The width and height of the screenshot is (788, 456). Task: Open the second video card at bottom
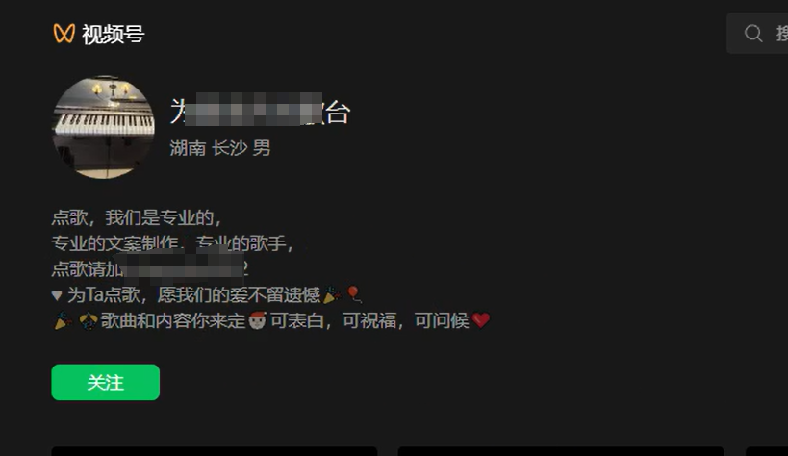[561, 451]
